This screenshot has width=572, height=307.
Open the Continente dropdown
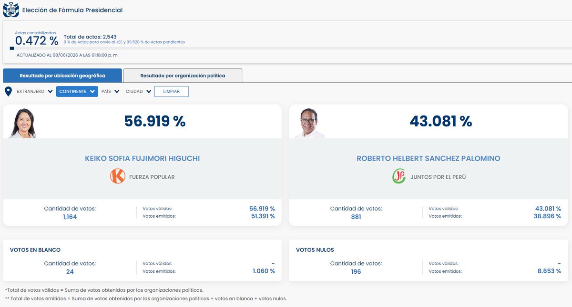click(77, 91)
